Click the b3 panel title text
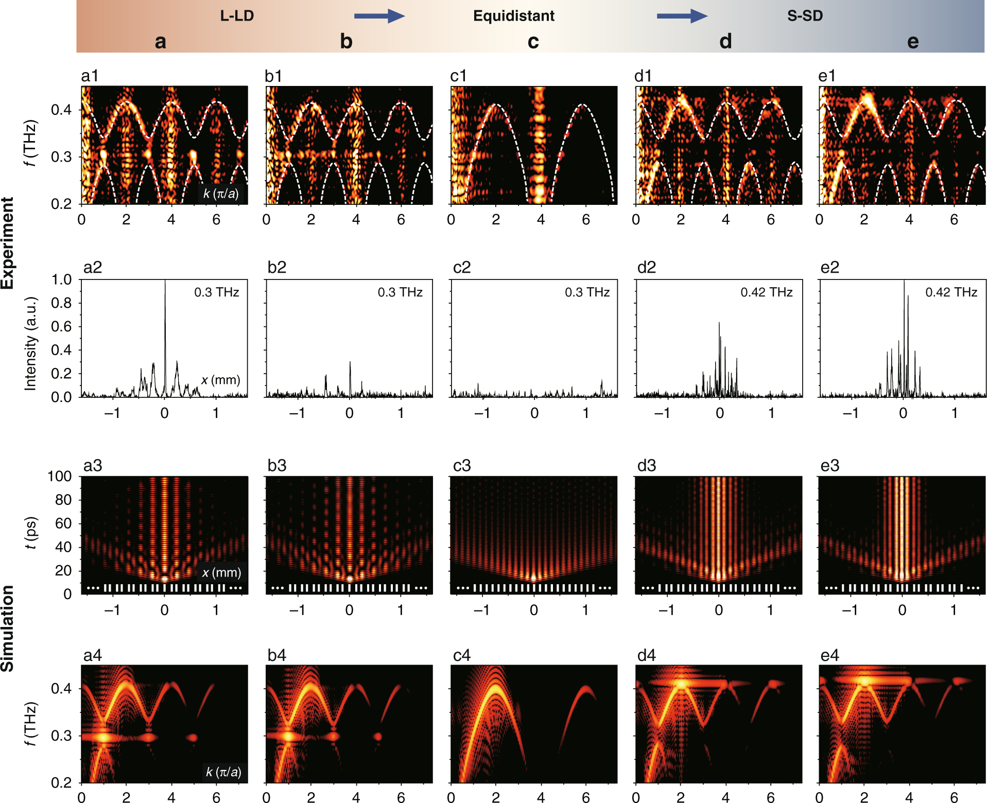987x803 pixels. tap(277, 465)
